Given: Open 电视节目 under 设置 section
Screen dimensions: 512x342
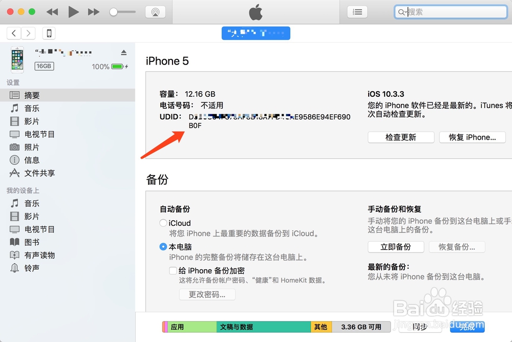Looking at the screenshot, I should tap(67, 134).
